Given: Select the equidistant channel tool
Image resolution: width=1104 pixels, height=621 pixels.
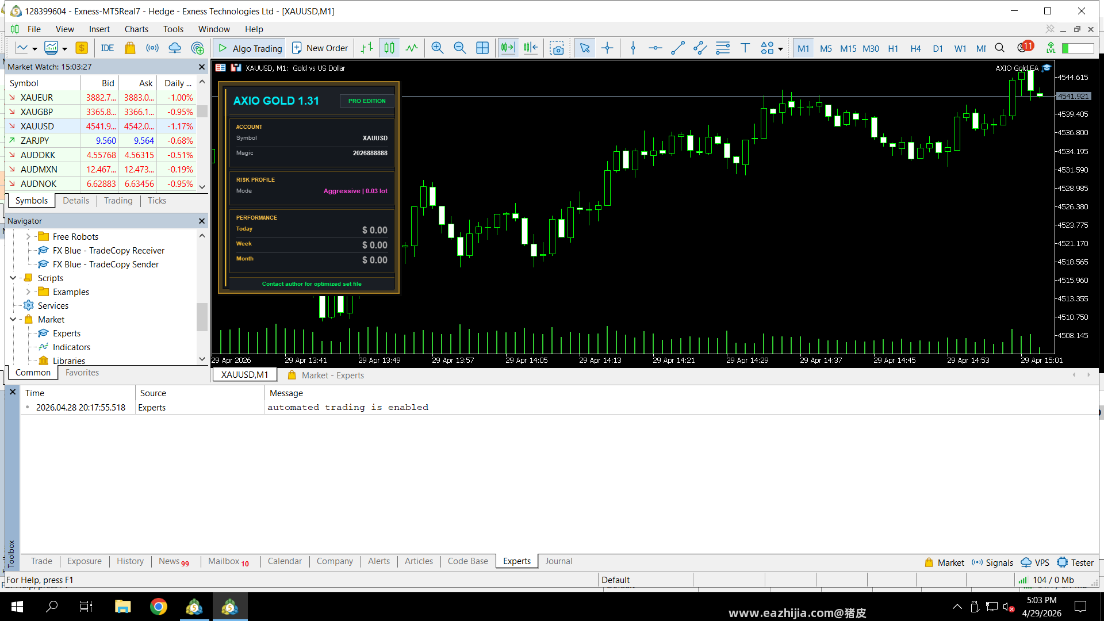Looking at the screenshot, I should 700,48.
